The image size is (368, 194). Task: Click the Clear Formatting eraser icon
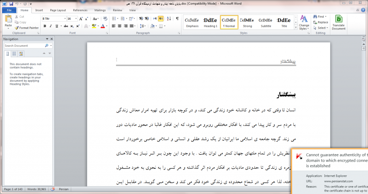coord(105,19)
